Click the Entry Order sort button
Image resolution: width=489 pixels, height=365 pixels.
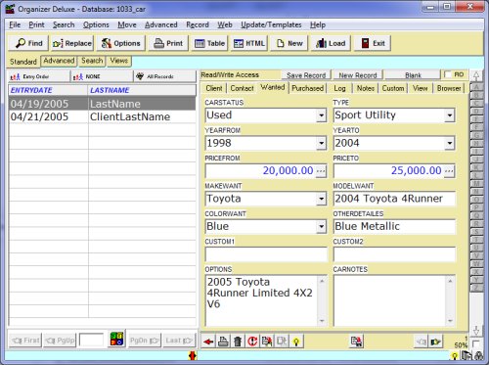[39, 76]
